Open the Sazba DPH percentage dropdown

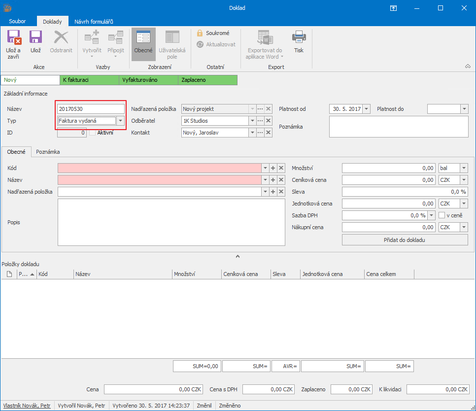click(x=431, y=215)
